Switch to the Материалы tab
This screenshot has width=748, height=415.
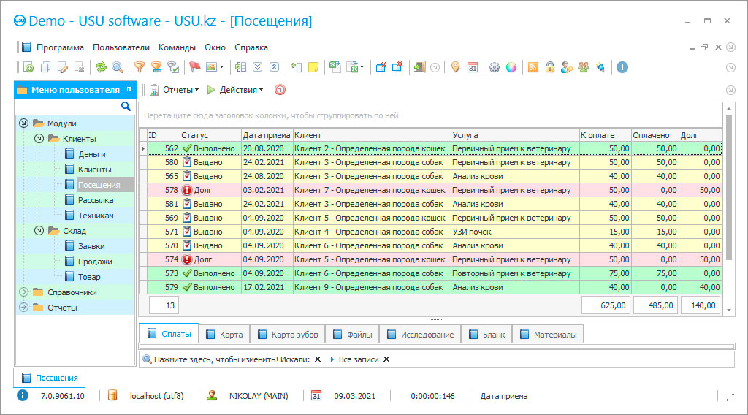click(x=548, y=335)
